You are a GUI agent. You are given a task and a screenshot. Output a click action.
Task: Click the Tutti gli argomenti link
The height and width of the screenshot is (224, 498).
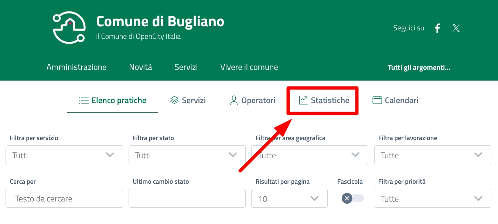coord(419,68)
